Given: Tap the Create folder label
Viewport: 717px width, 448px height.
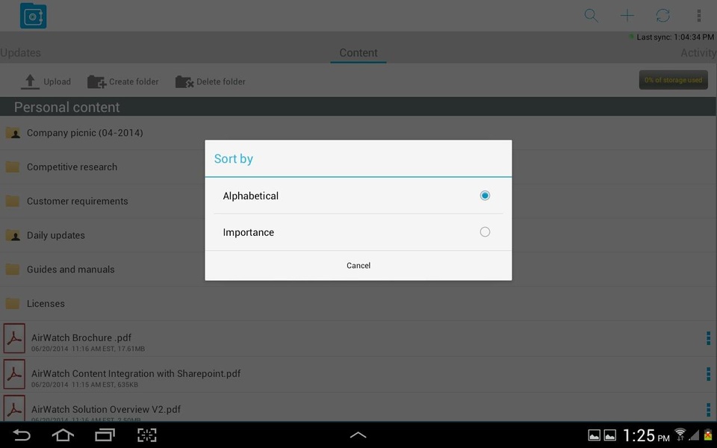Looking at the screenshot, I should pos(134,82).
